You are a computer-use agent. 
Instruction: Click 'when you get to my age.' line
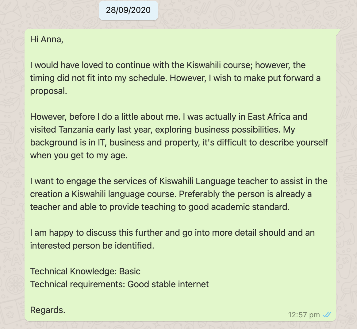[x=79, y=155]
